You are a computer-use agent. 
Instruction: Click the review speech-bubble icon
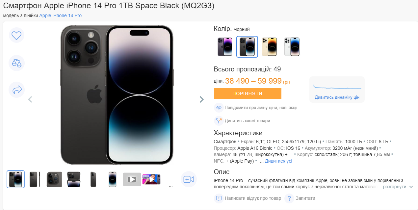tap(218, 198)
